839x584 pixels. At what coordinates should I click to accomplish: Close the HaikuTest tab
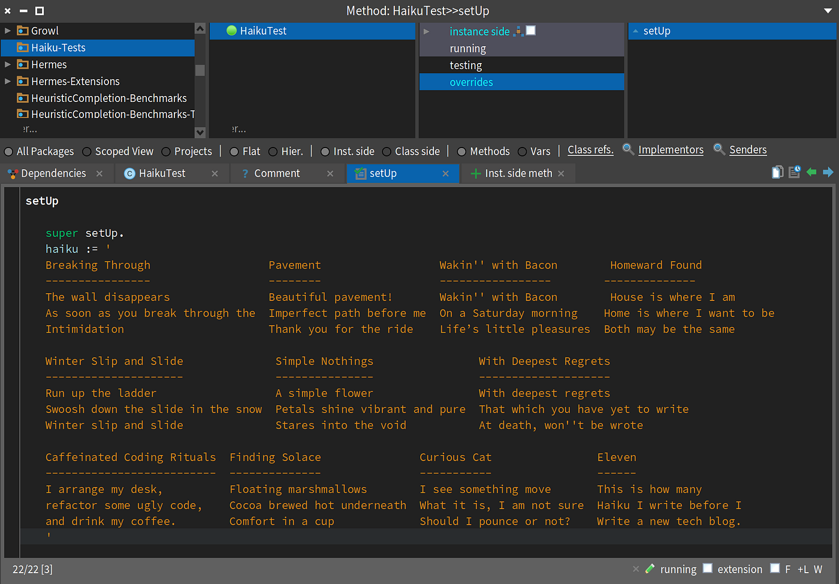click(215, 173)
